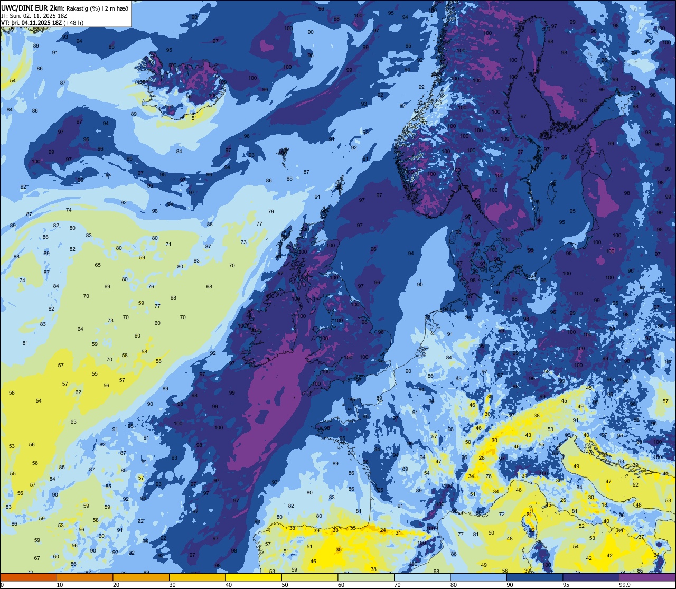Select the gold 30–40 legend swatch
Image resolution: width=676 pixels, height=589 pixels.
(x=197, y=577)
